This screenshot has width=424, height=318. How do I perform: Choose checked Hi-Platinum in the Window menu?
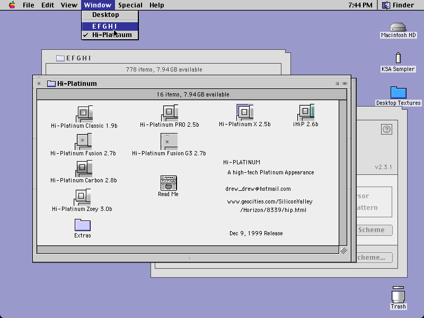click(110, 35)
